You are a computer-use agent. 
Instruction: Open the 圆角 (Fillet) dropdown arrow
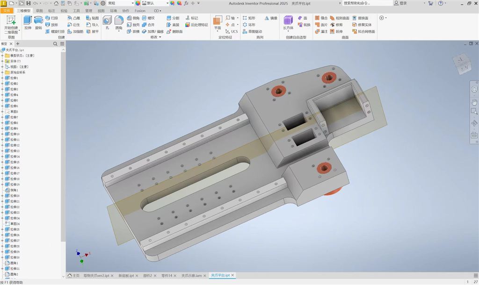pyautogui.click(x=119, y=31)
